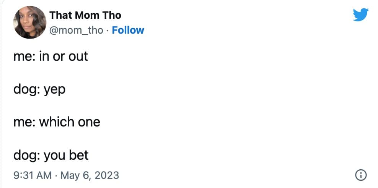The width and height of the screenshot is (378, 188).
Task: Click the line "dog: yep"
Action: click(x=39, y=89)
